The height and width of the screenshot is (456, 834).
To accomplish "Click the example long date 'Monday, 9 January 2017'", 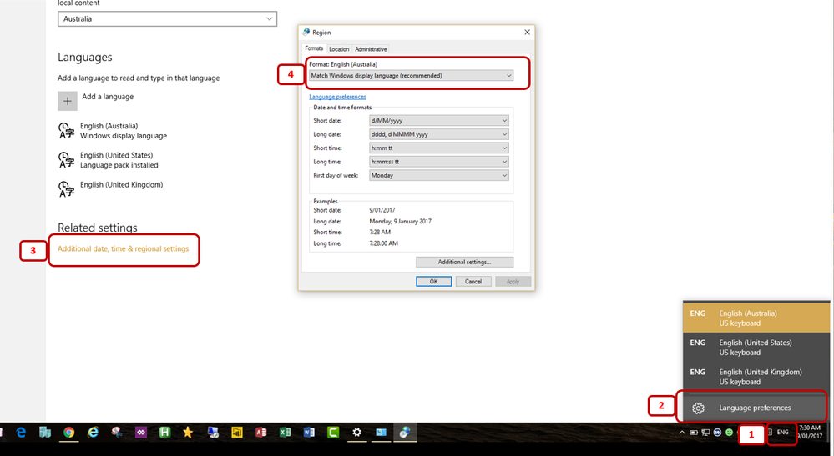I will (401, 222).
